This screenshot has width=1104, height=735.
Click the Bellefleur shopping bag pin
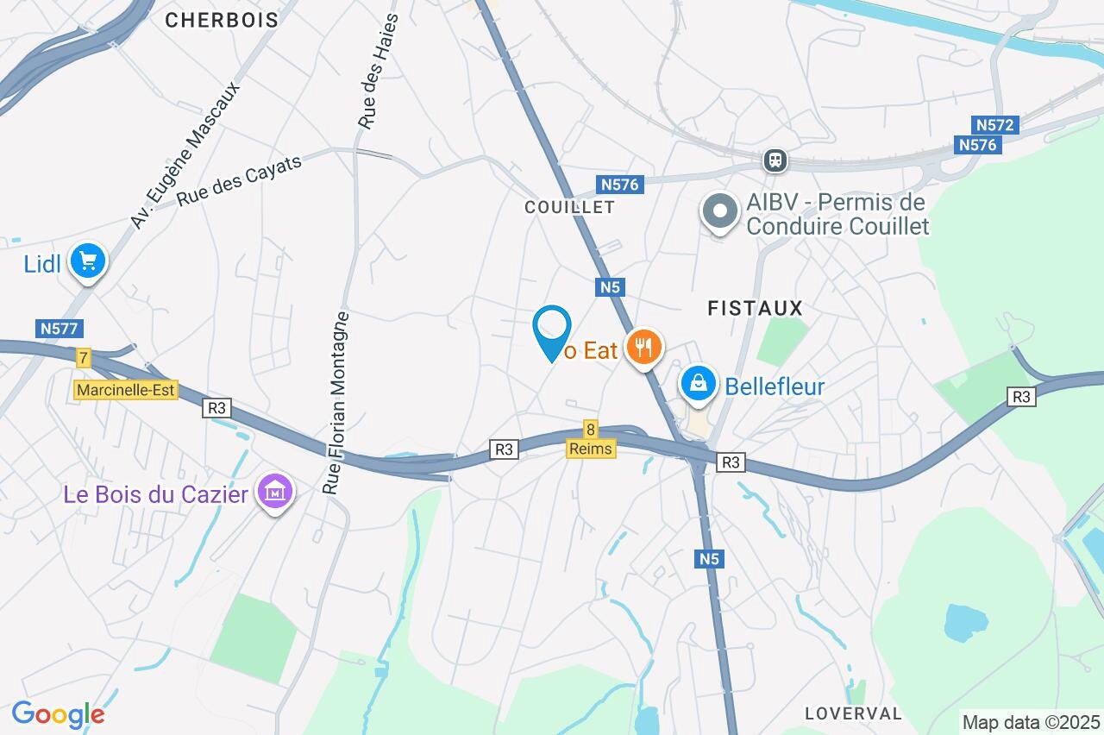(x=699, y=385)
